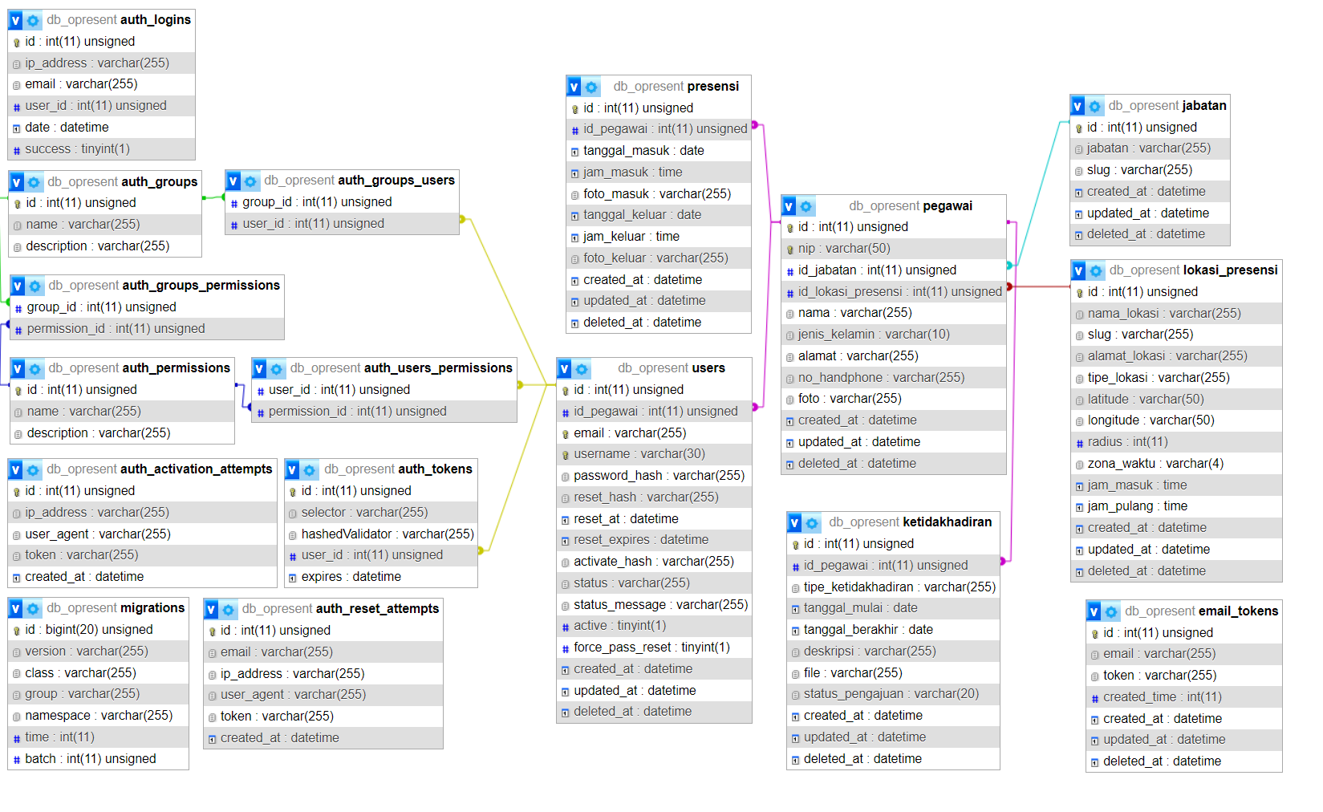Click primary key icon of users id column
Image resolution: width=1323 pixels, height=812 pixels.
coord(566,391)
